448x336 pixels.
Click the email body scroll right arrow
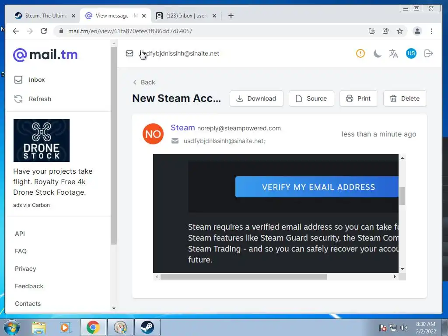[x=395, y=276]
